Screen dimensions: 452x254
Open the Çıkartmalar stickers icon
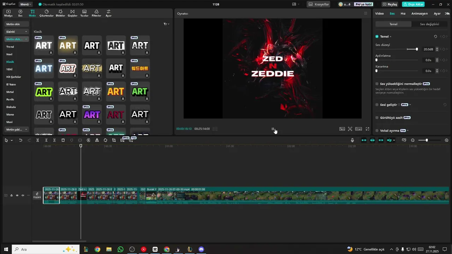click(46, 13)
